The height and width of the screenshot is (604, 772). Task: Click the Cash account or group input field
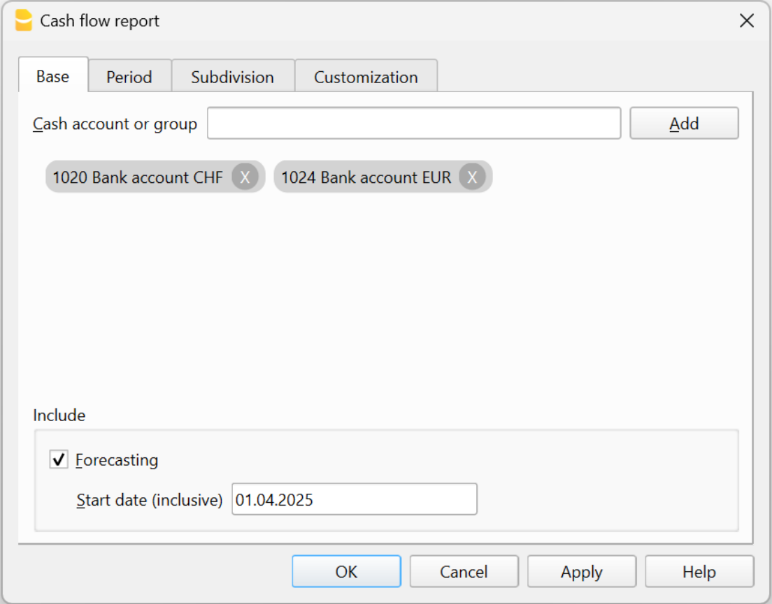pyautogui.click(x=415, y=123)
